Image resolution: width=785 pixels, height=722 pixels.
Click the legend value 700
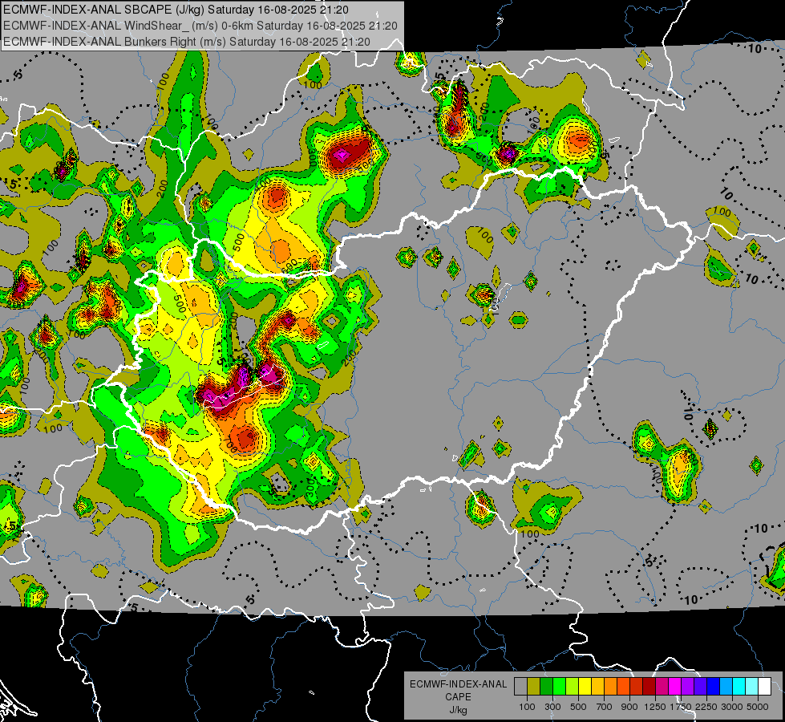[x=605, y=707]
